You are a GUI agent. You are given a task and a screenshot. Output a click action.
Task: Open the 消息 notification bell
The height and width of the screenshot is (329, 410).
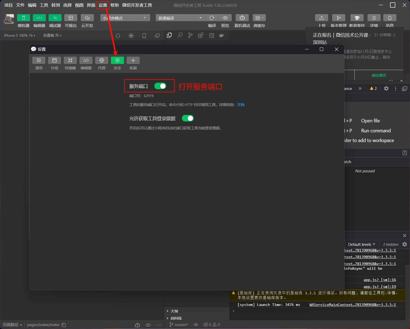(390, 18)
